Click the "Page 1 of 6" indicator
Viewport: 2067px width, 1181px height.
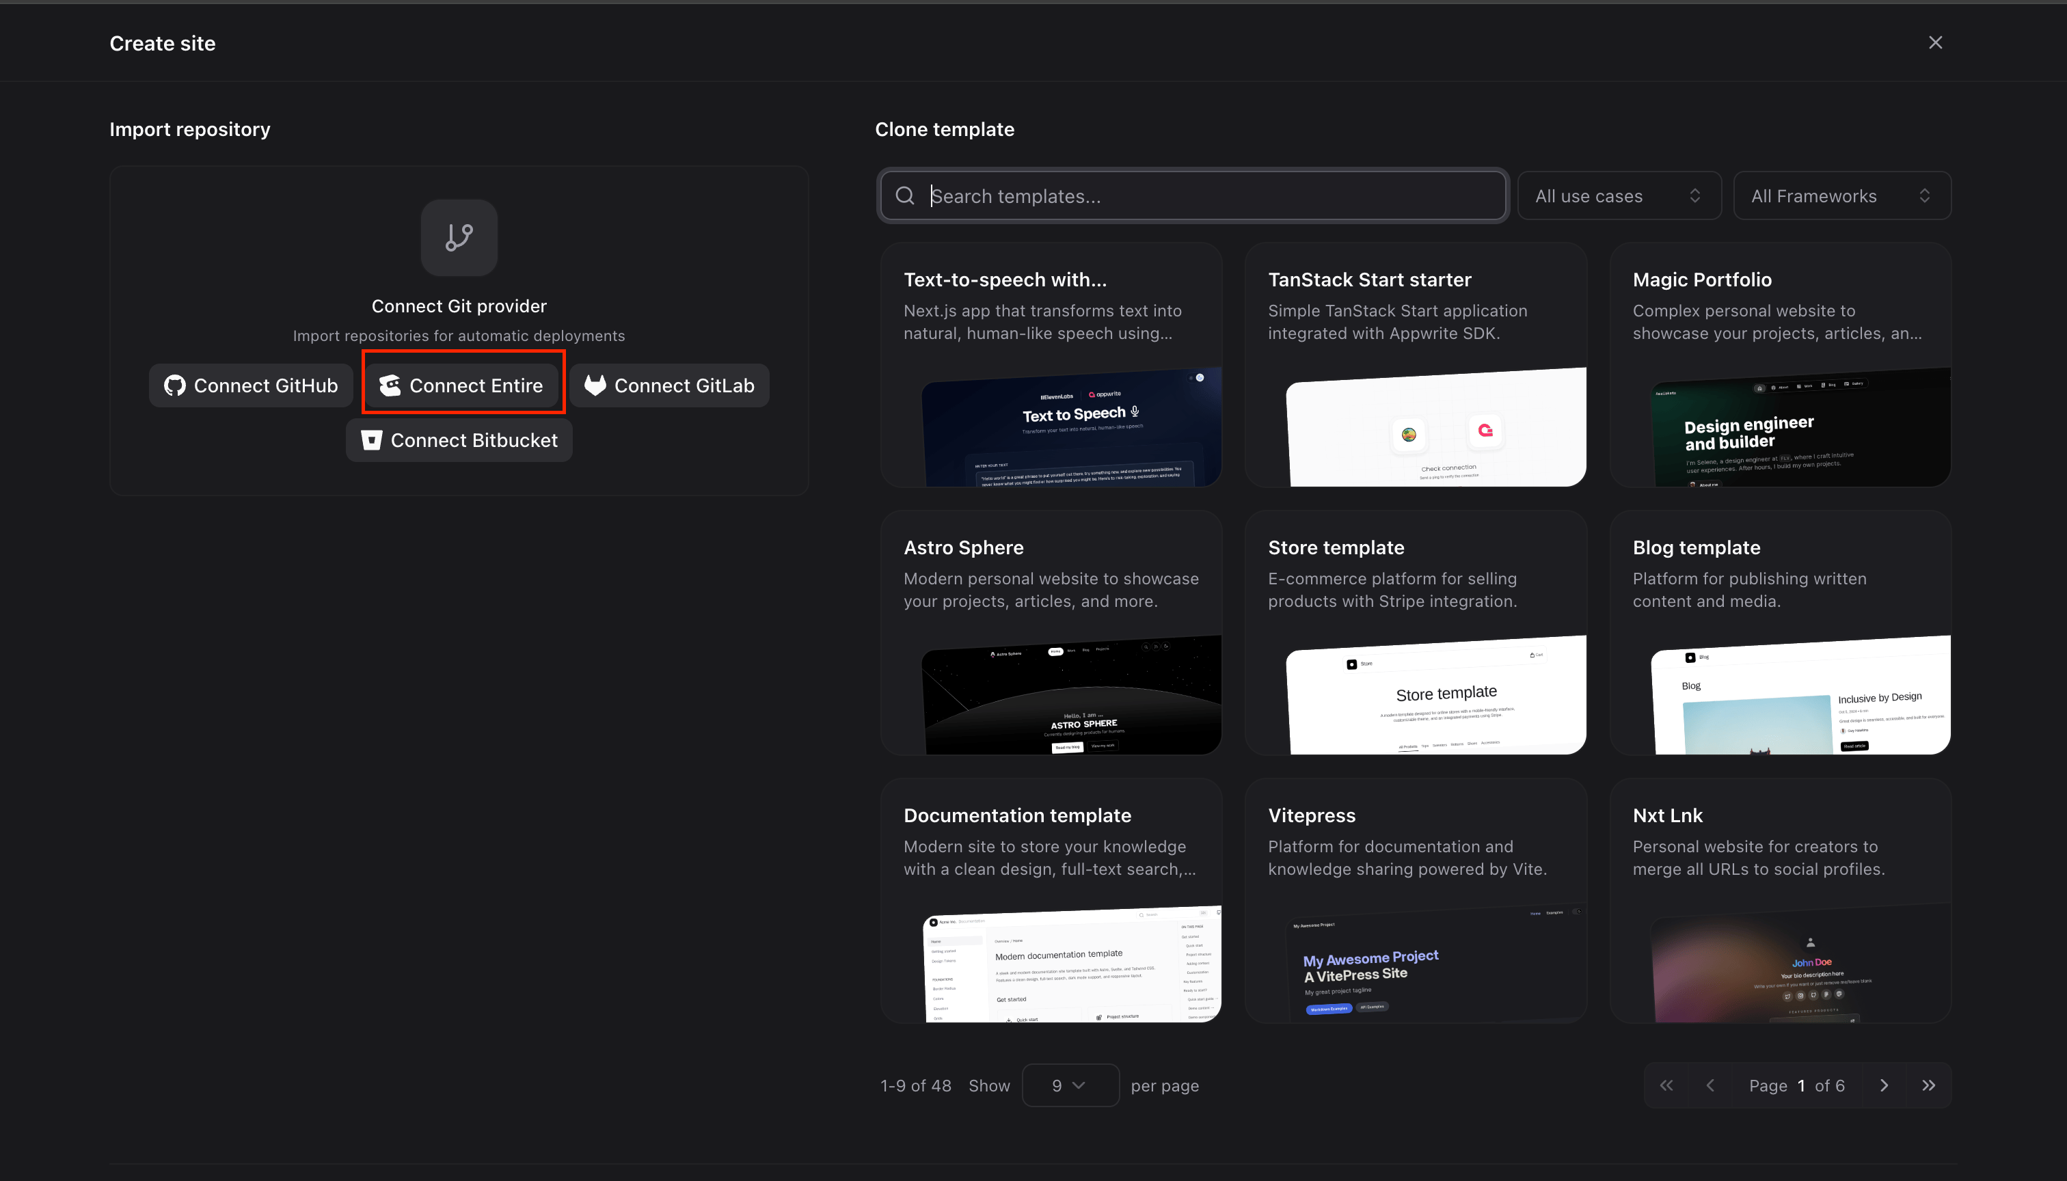point(1797,1085)
